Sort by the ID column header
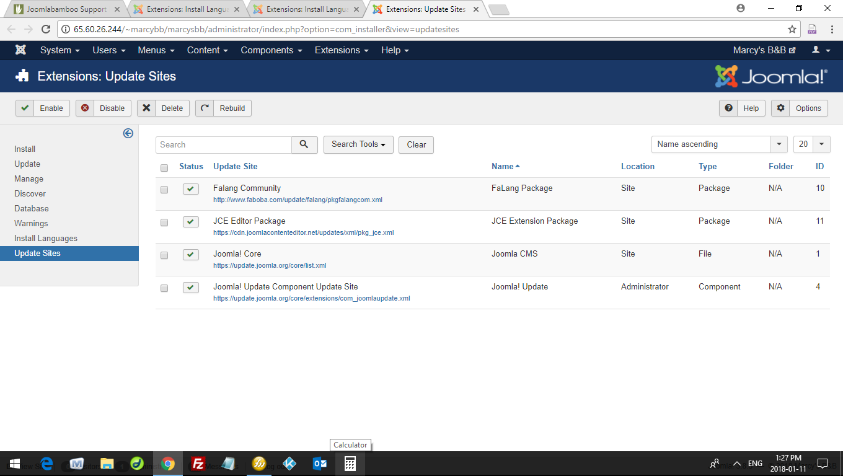 [819, 166]
